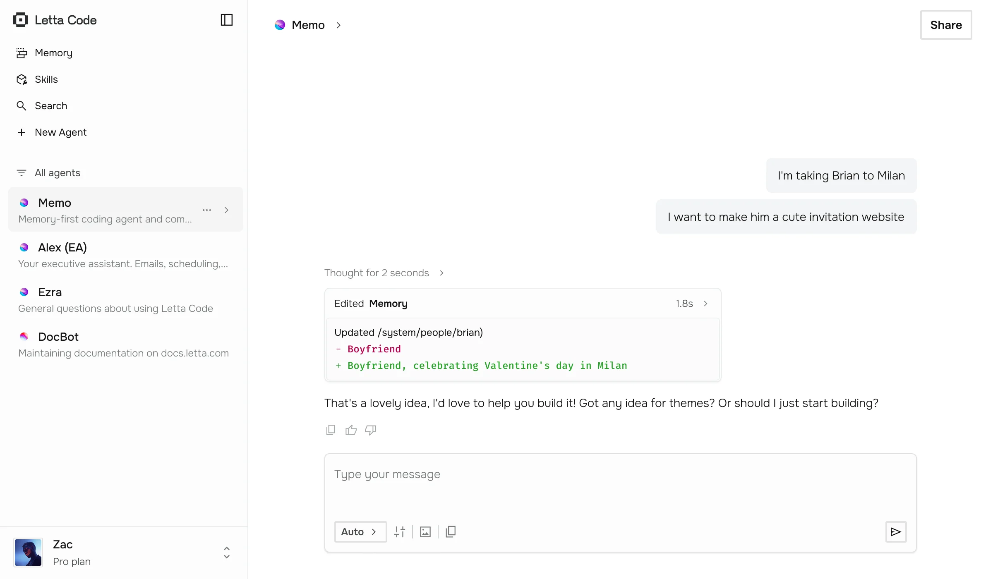Click the Share button
Viewport: 993px width, 579px height.
(946, 25)
